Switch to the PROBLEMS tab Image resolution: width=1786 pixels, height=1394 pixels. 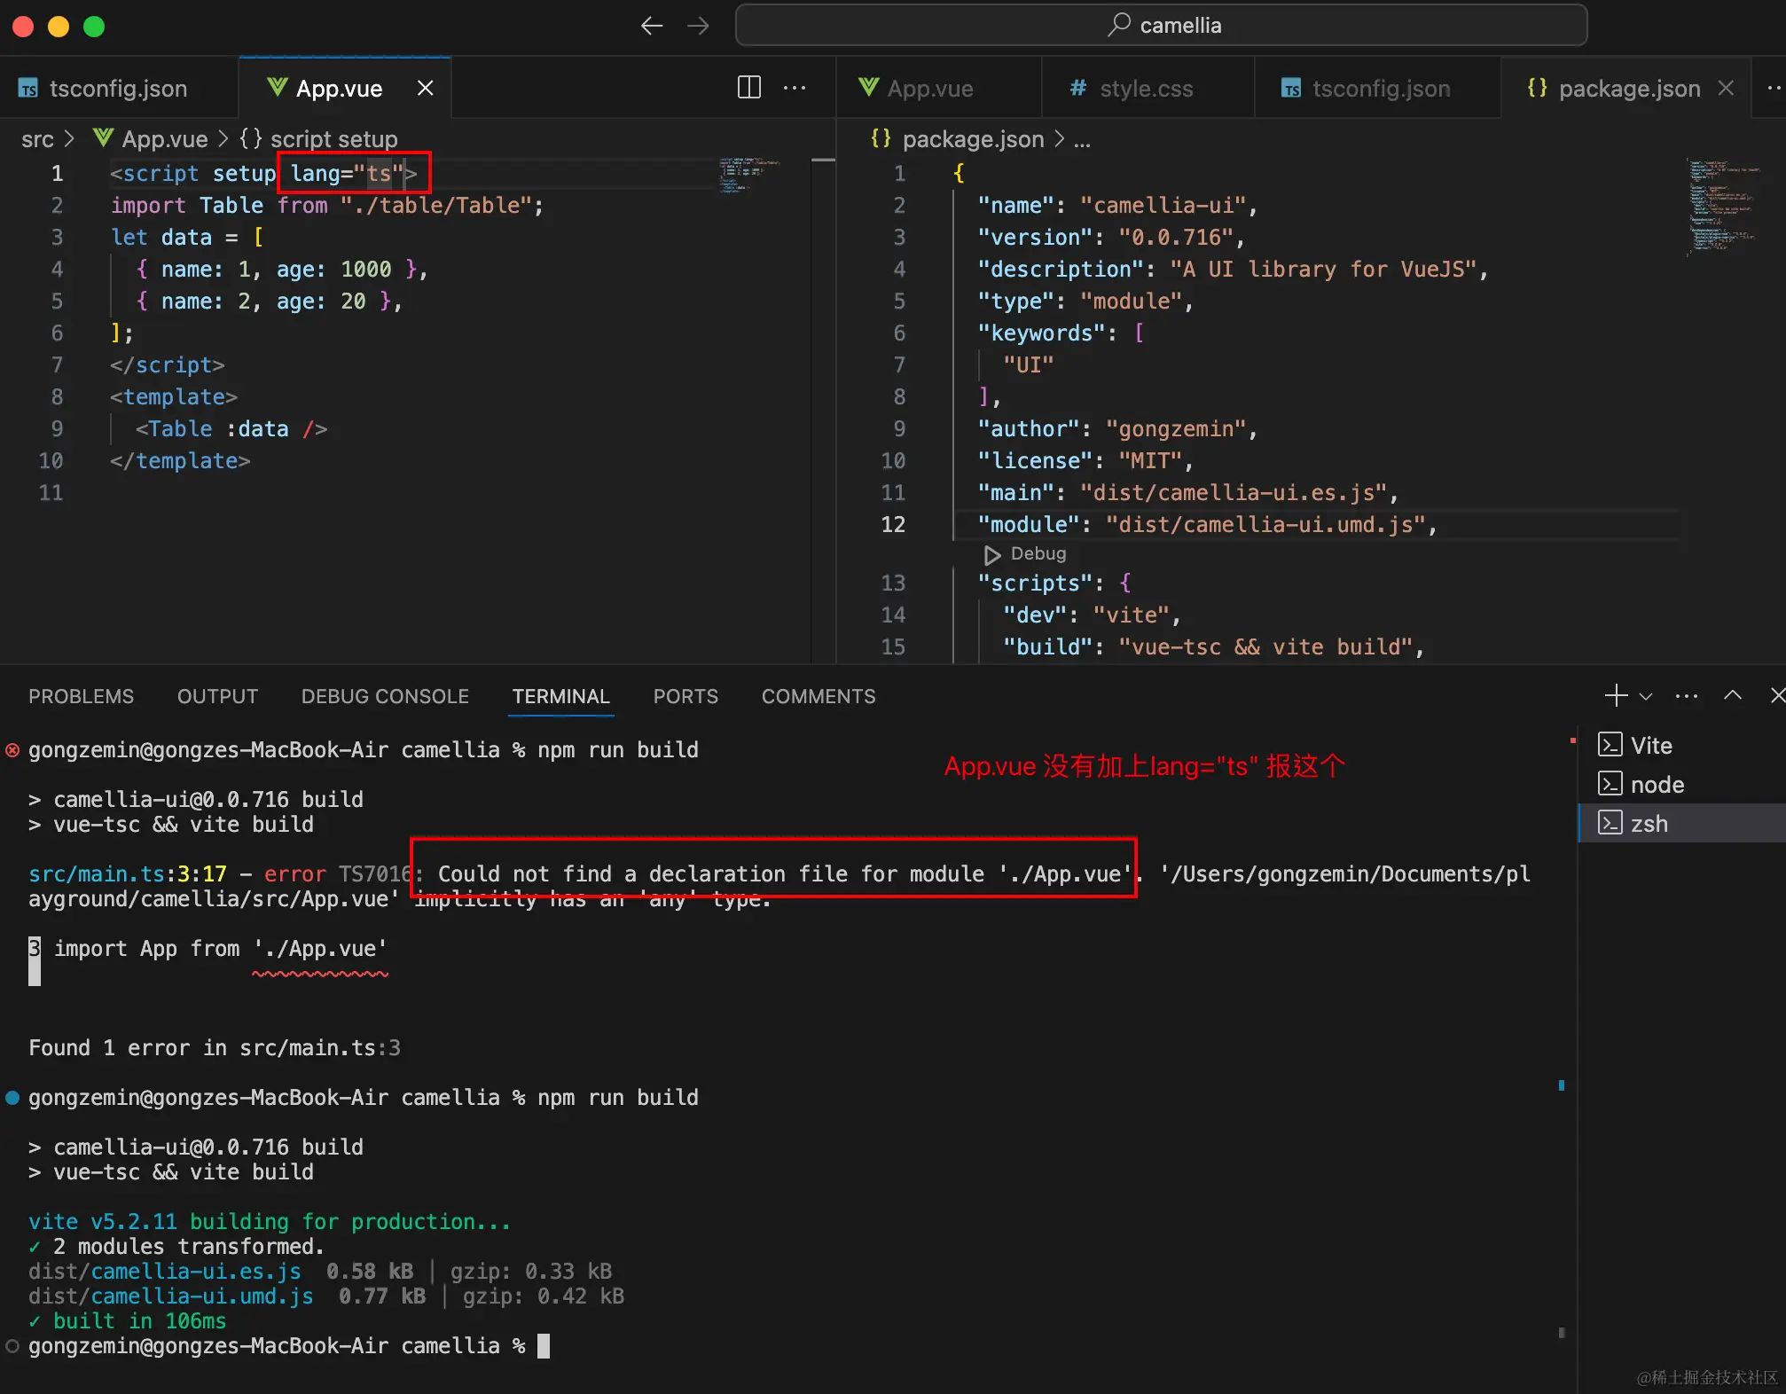(81, 696)
